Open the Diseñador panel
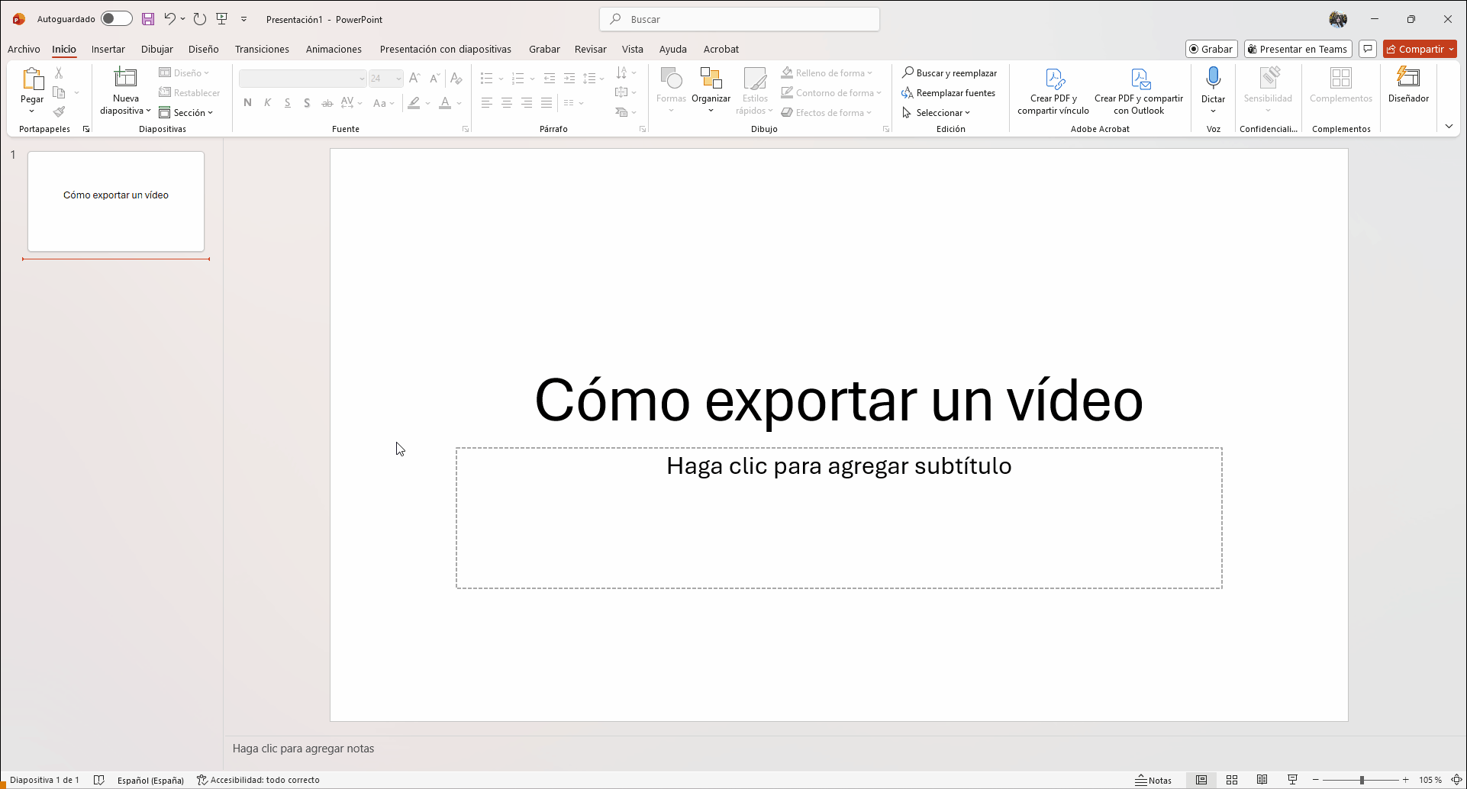 1408,85
